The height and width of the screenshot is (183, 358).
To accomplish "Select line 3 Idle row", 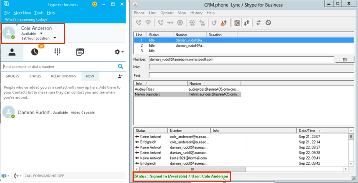I will [243, 51].
